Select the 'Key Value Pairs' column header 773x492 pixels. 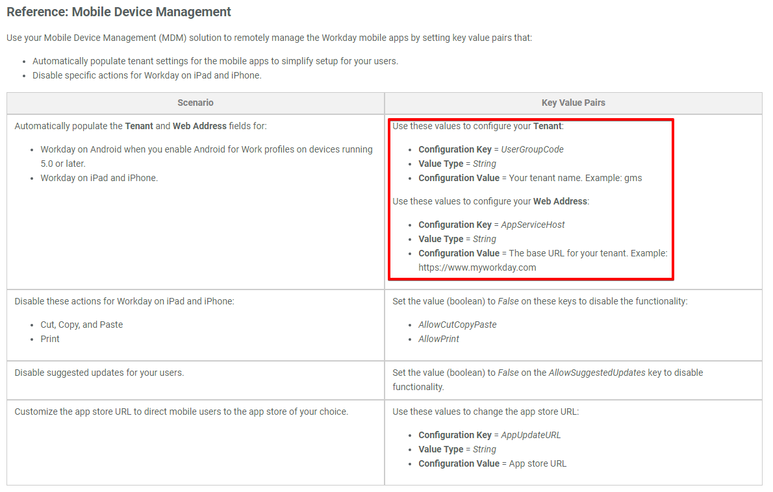(x=574, y=103)
